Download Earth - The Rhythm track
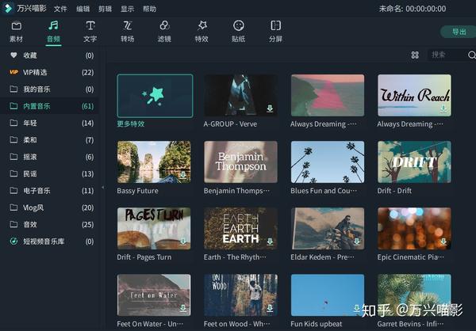This screenshot has width=476, height=331. (x=270, y=242)
